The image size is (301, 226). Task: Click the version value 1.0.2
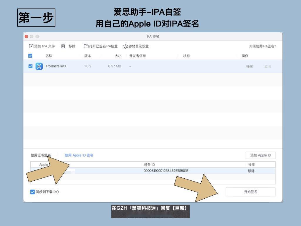[x=88, y=66]
